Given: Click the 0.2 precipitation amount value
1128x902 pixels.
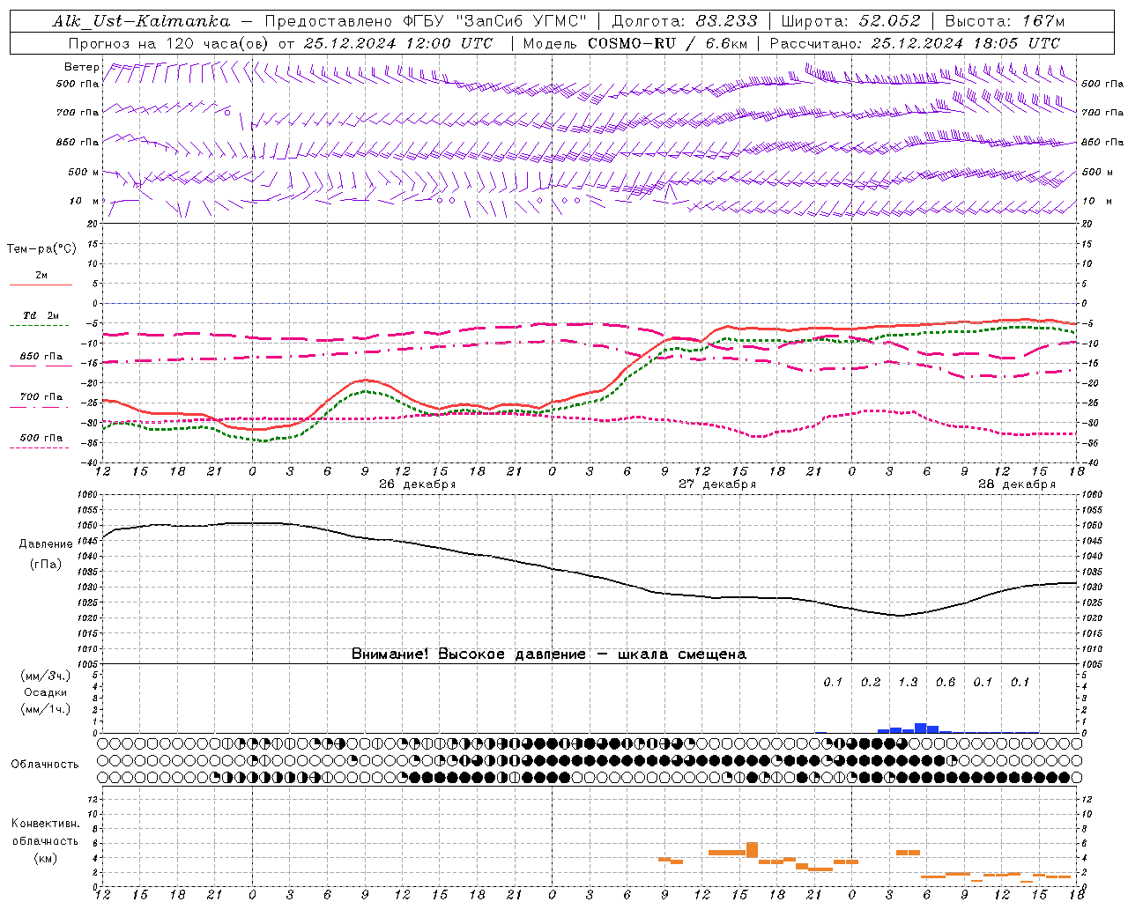Looking at the screenshot, I should click(871, 682).
